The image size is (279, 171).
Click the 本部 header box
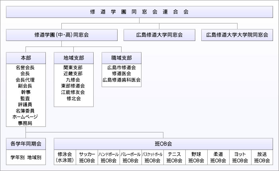(26, 58)
